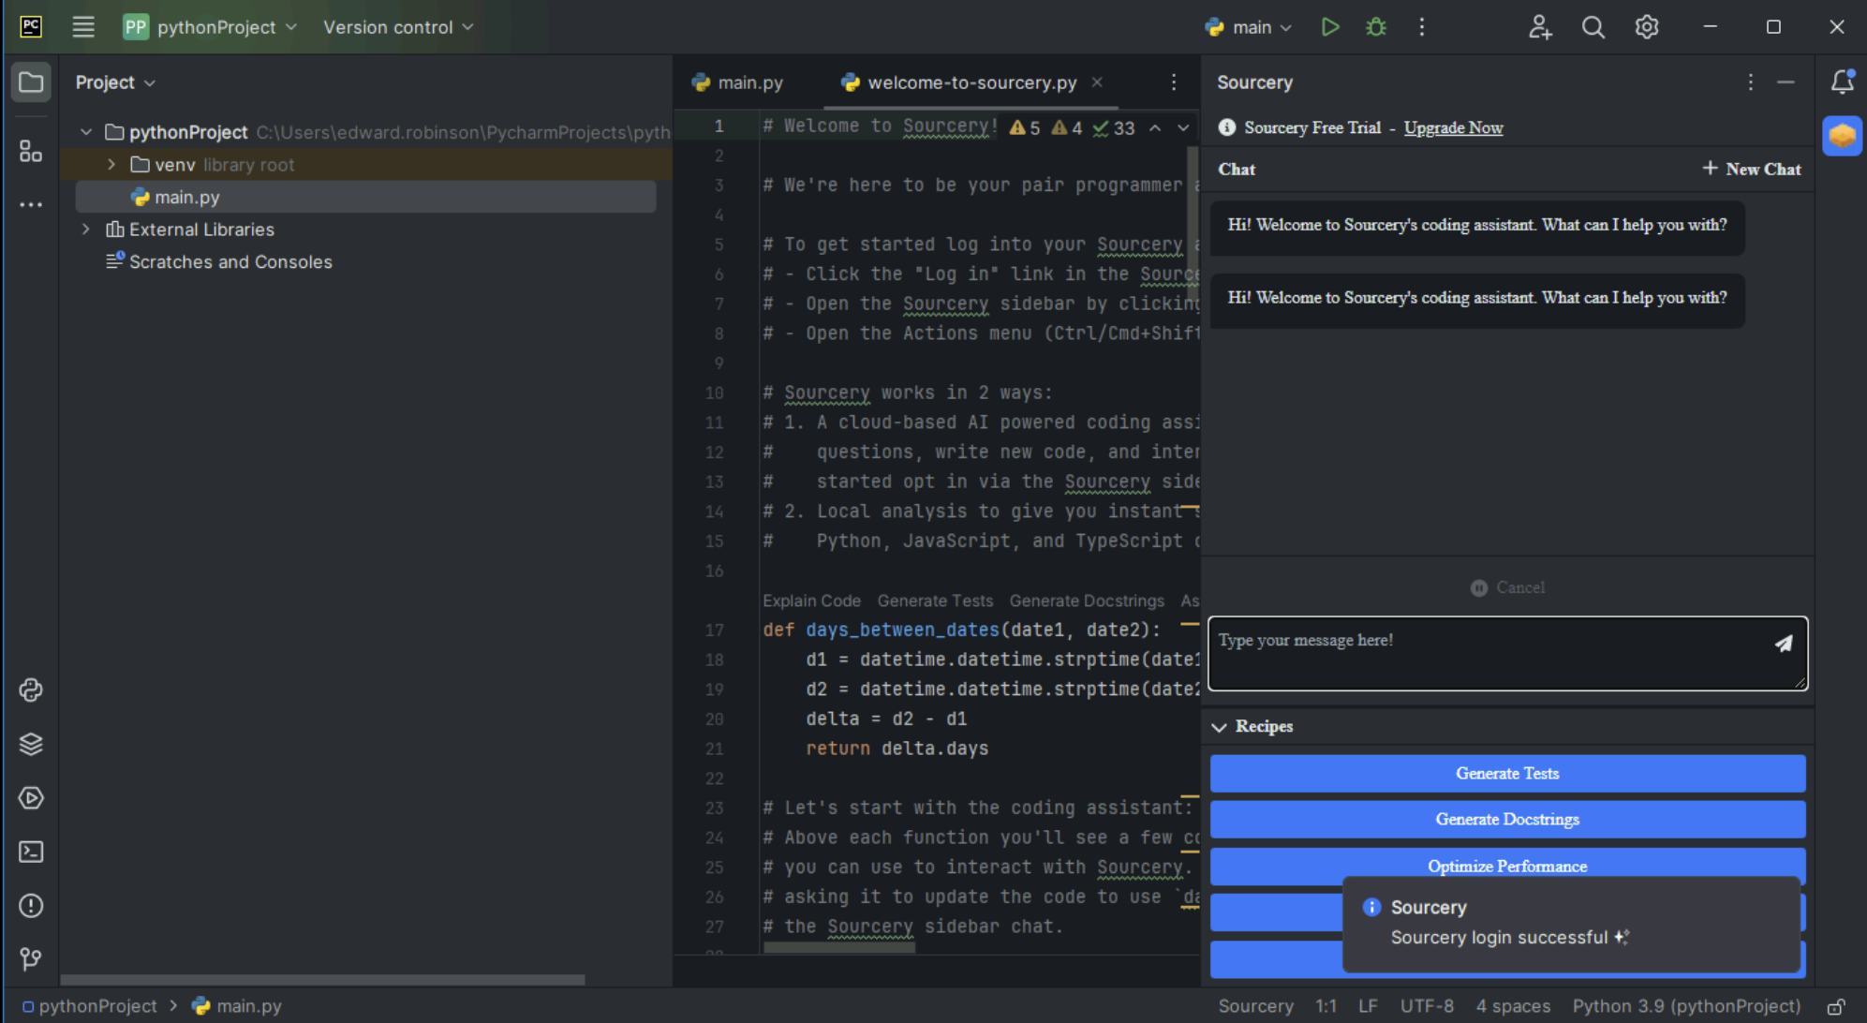The width and height of the screenshot is (1867, 1023).
Task: Click UTF-8 encoding indicator
Action: (1427, 1007)
